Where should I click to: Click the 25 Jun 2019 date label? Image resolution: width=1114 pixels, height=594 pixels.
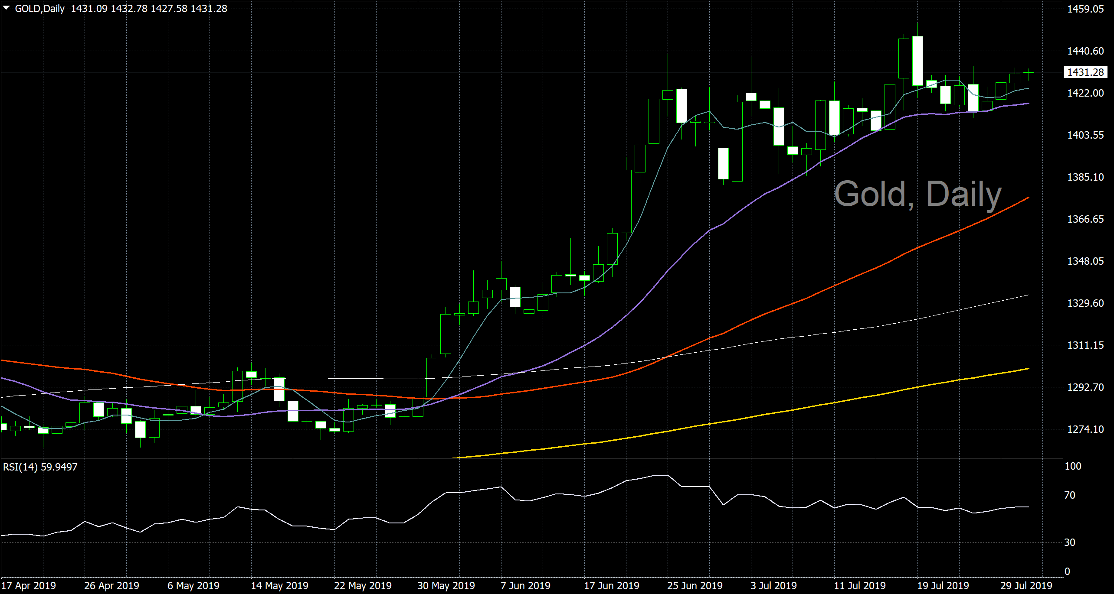pyautogui.click(x=695, y=586)
